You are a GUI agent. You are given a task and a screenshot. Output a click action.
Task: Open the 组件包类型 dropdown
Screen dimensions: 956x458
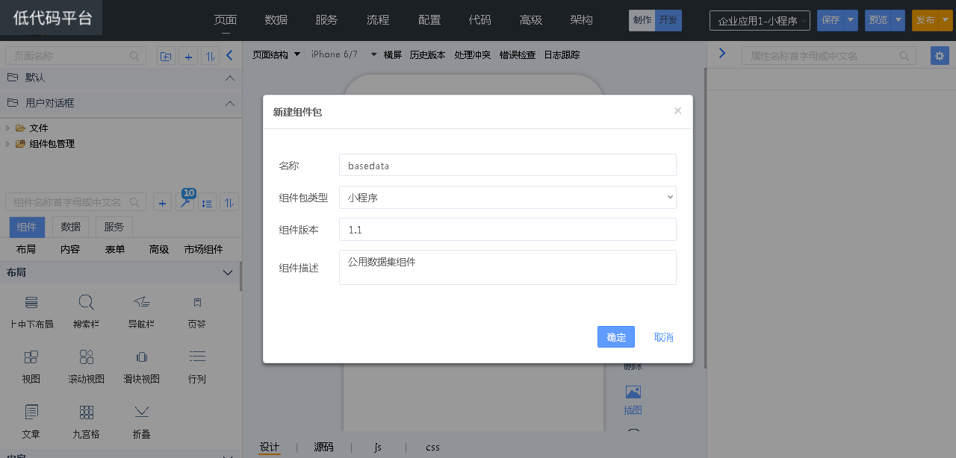click(507, 198)
